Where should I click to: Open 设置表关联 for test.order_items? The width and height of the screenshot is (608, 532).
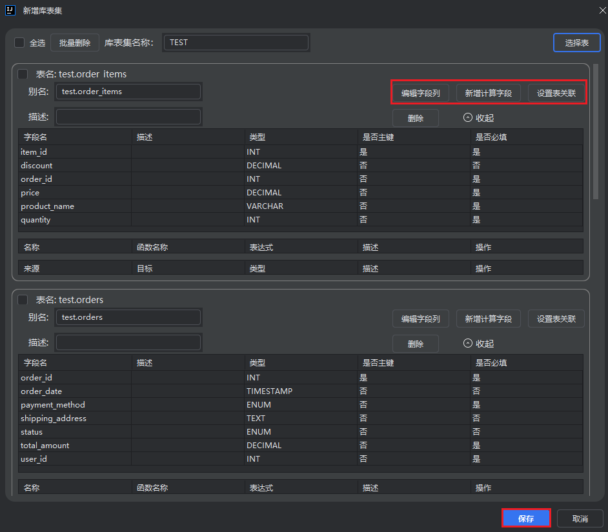click(556, 92)
